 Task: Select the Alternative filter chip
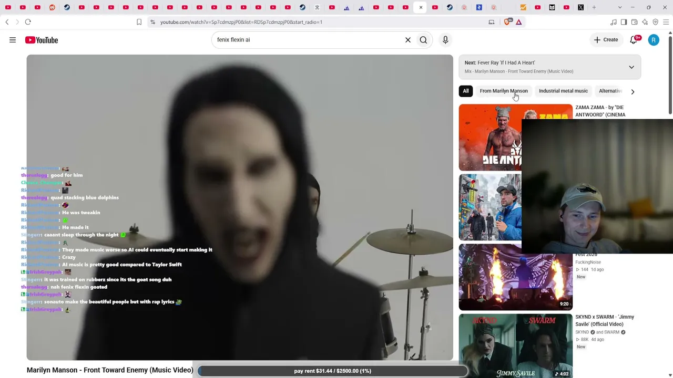610,91
